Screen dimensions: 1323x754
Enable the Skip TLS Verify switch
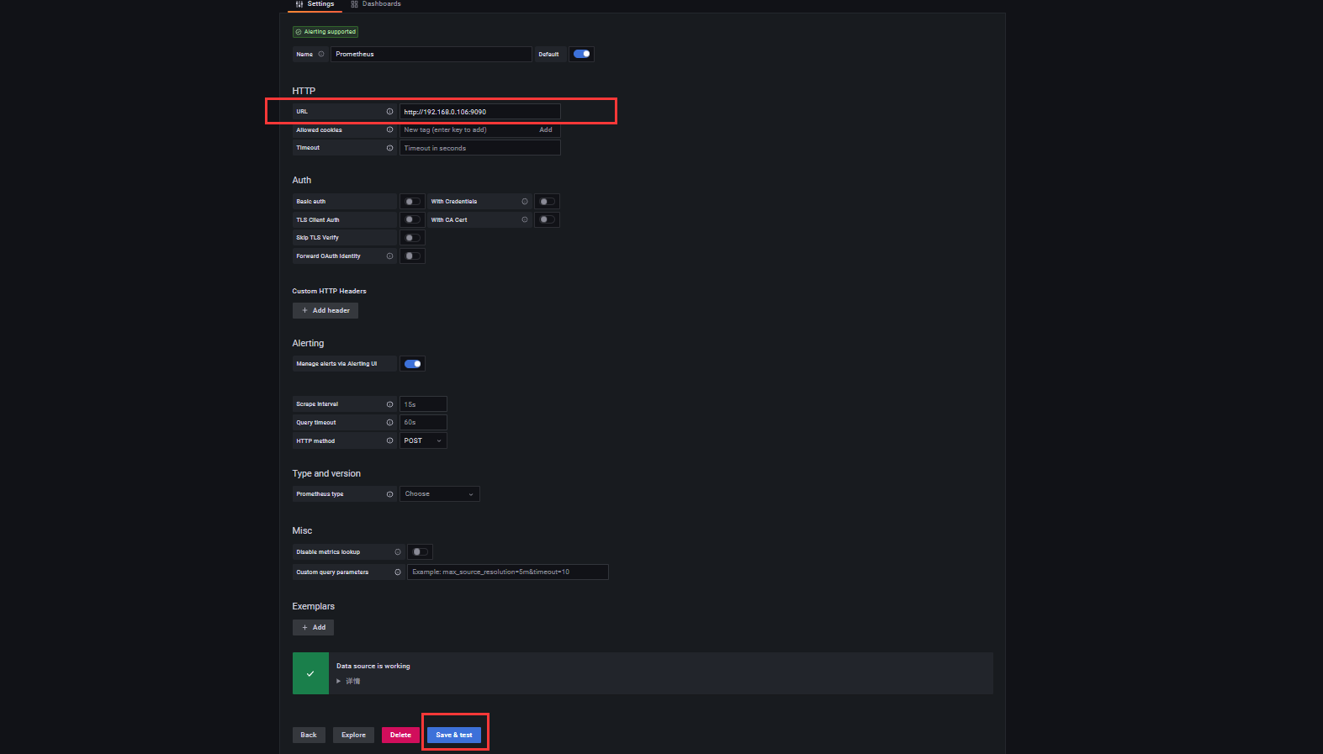pyautogui.click(x=412, y=238)
